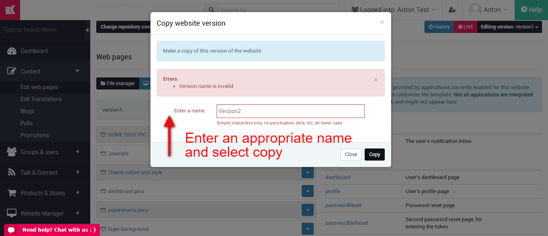Image resolution: width=548 pixels, height=236 pixels.
Task: Click the Content edit icon in sidebar
Action: (x=12, y=71)
